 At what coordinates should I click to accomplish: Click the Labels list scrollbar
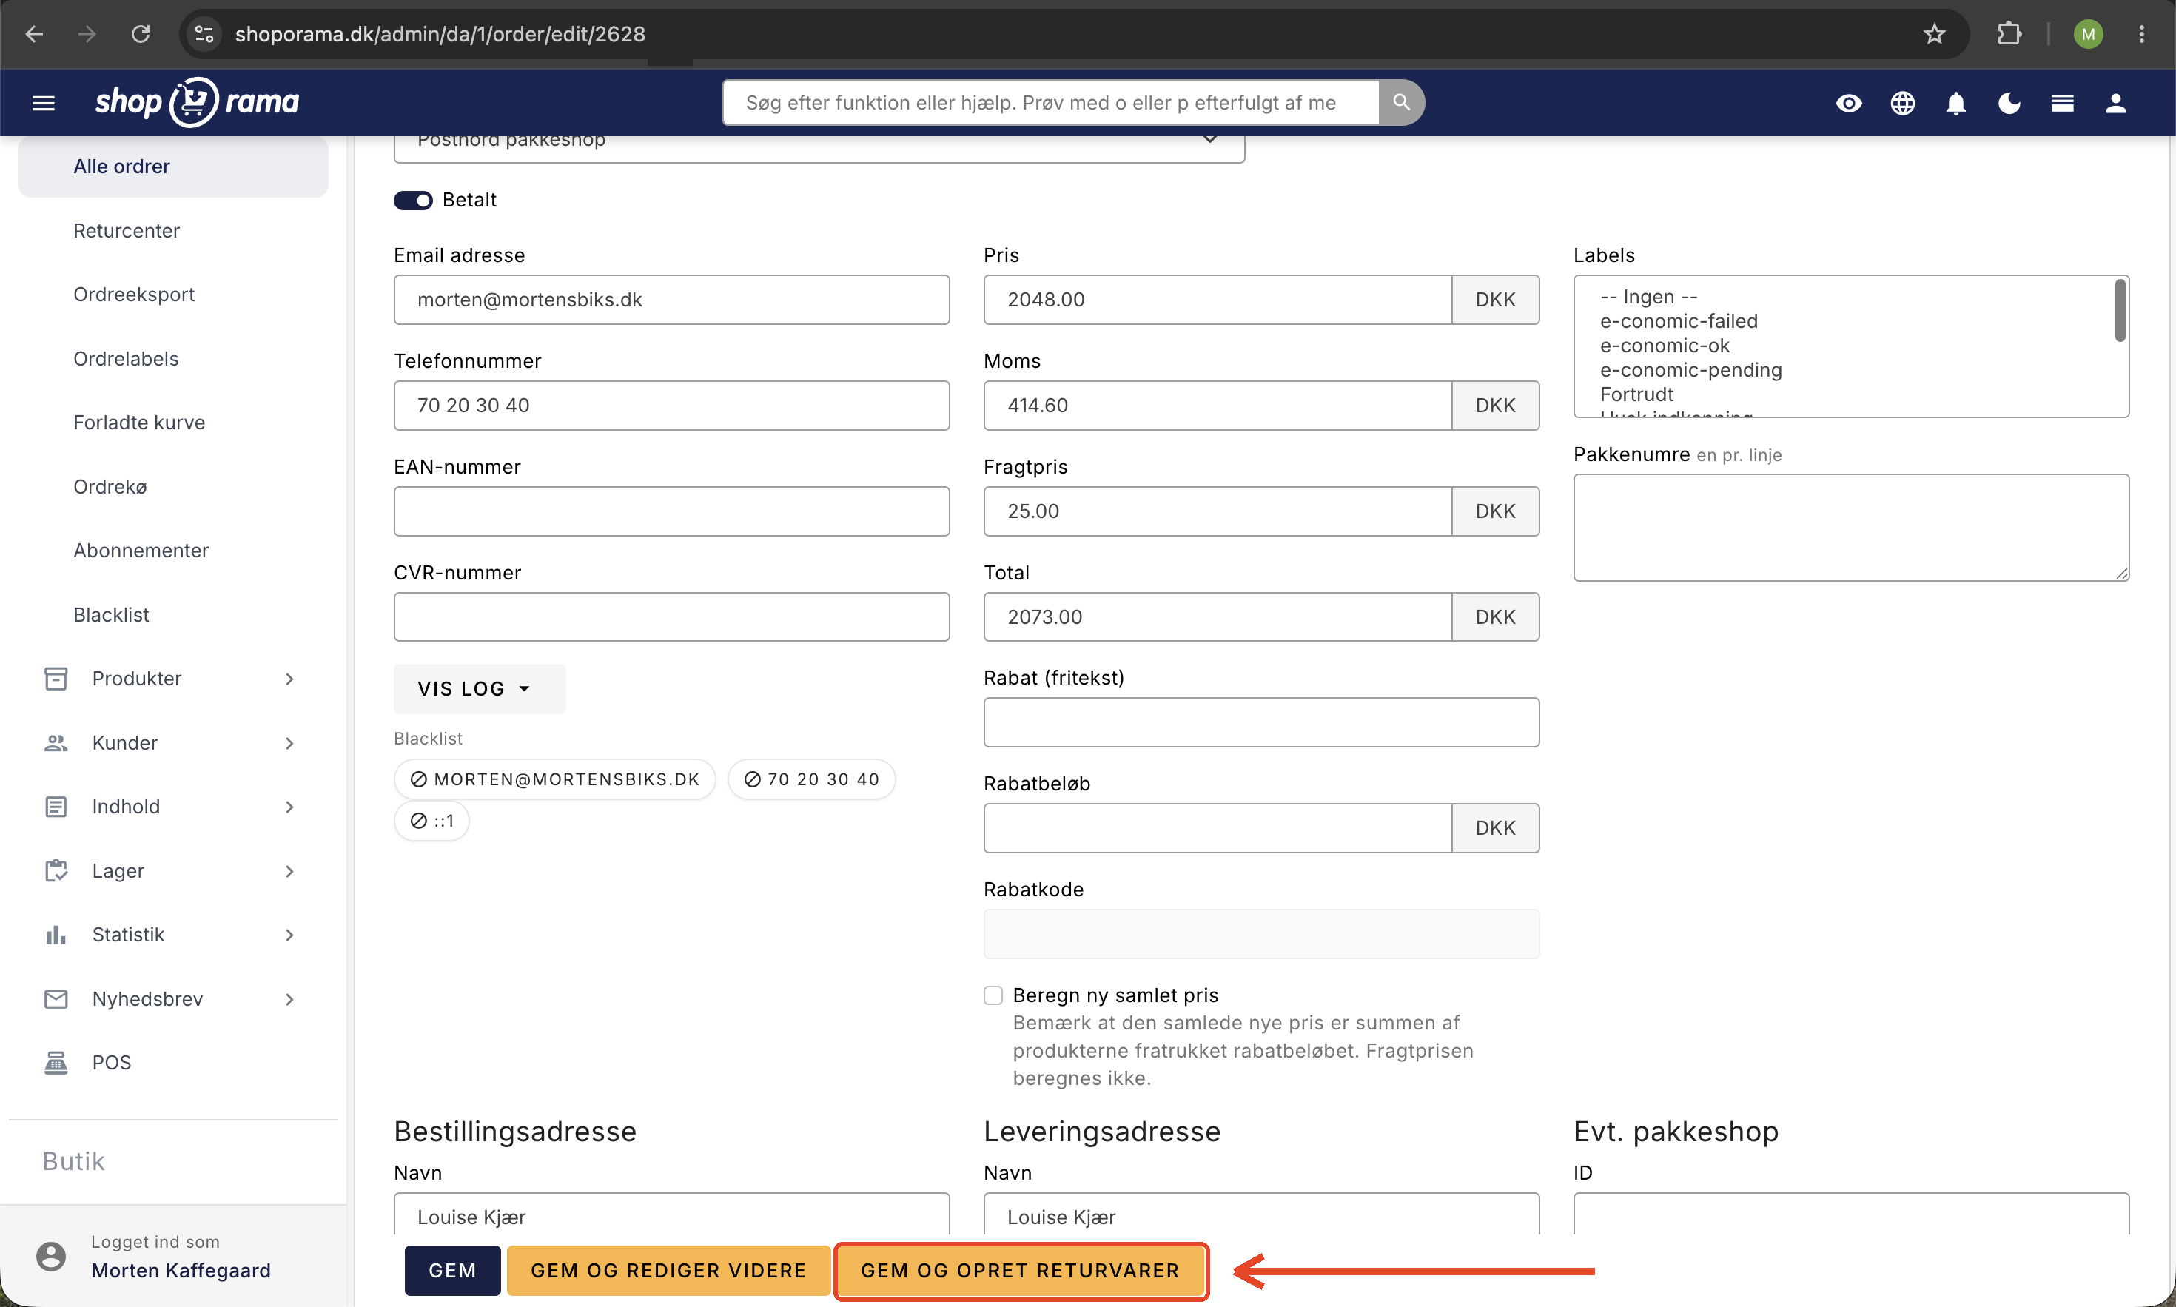pyautogui.click(x=2120, y=310)
